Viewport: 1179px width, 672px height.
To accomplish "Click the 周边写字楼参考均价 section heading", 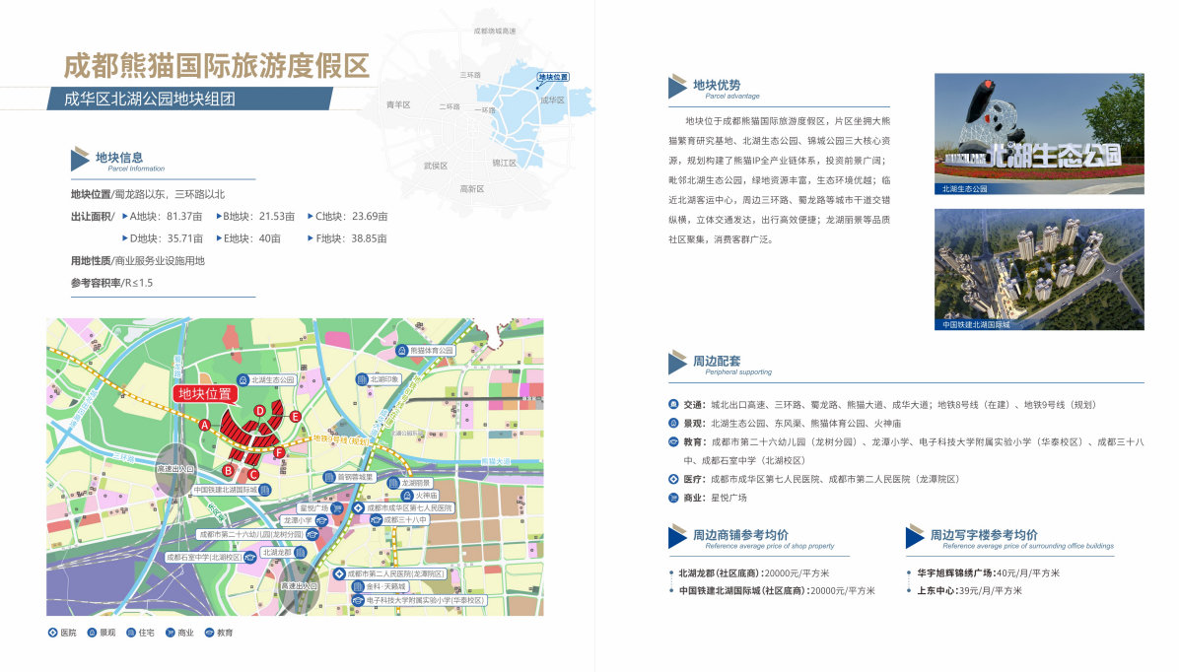I will coord(983,534).
